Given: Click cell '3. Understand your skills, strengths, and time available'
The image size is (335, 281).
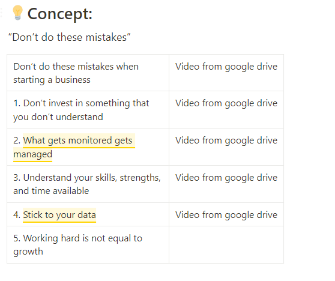Looking at the screenshot, I should (x=88, y=184).
